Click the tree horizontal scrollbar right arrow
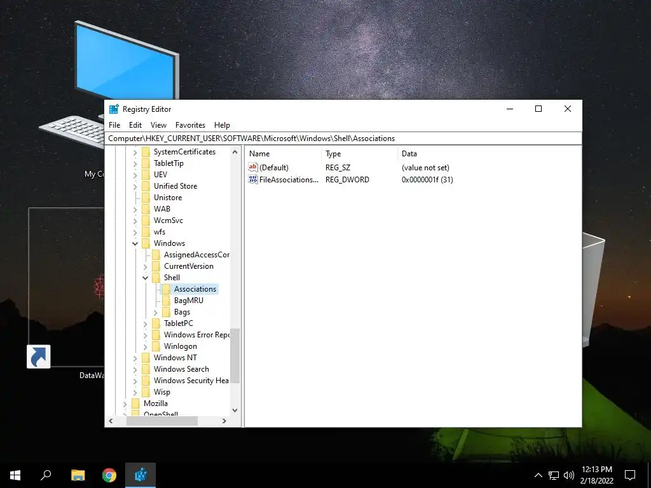 (x=224, y=421)
